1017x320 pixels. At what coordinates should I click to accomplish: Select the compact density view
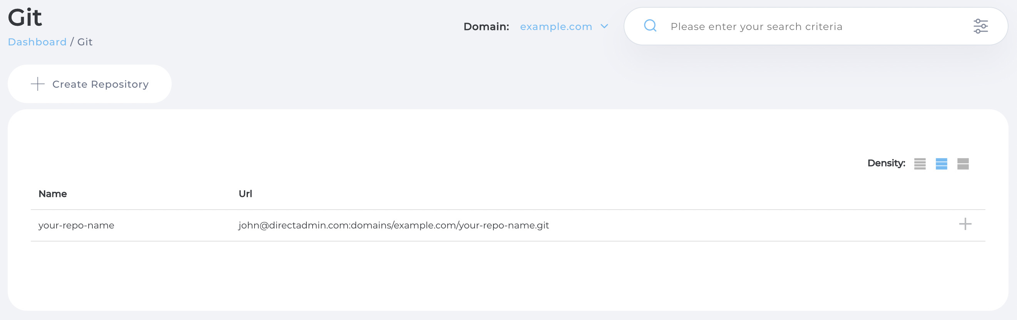[x=920, y=164]
